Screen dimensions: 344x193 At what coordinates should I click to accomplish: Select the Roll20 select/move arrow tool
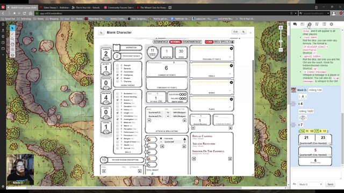click(12, 28)
